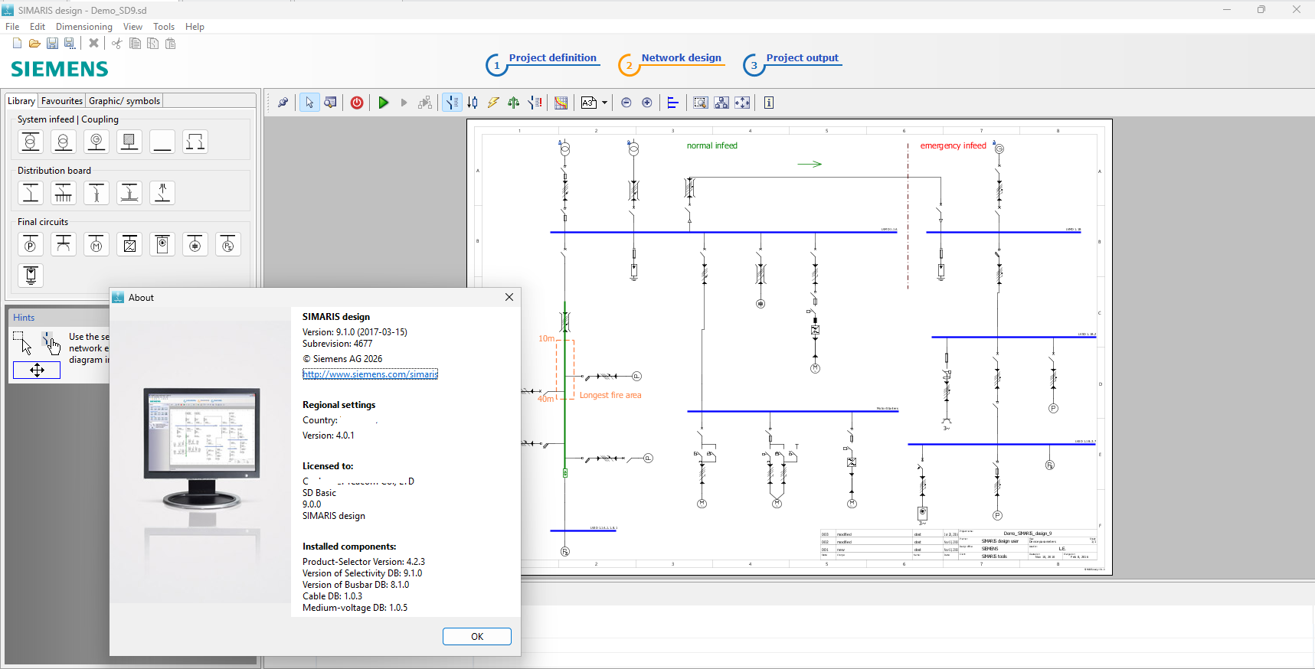Click the Cut scissors icon
This screenshot has height=669, width=1315.
click(x=116, y=44)
